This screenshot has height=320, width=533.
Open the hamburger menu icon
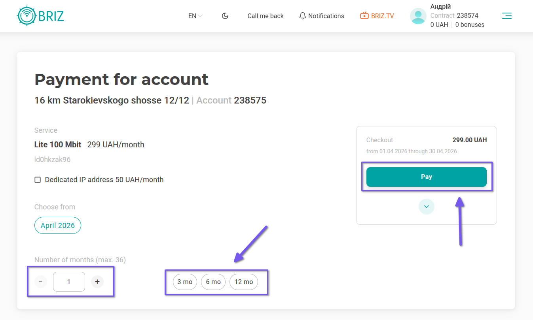click(x=506, y=16)
